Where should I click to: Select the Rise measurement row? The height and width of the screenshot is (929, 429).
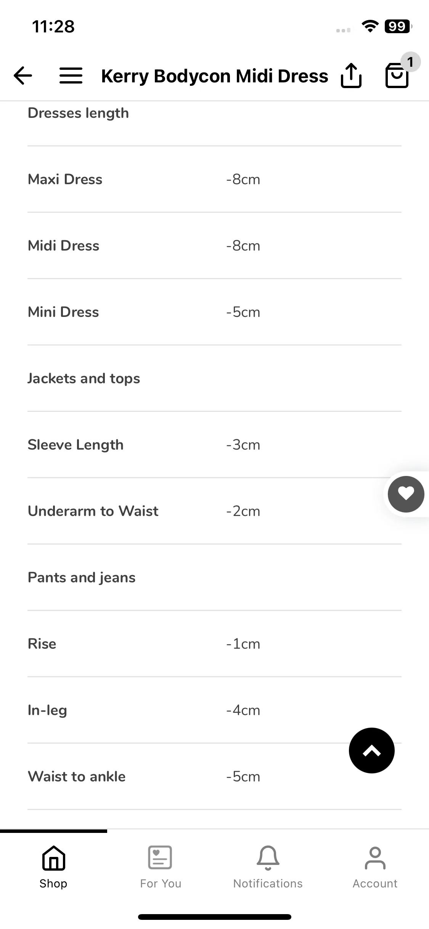[x=214, y=644]
